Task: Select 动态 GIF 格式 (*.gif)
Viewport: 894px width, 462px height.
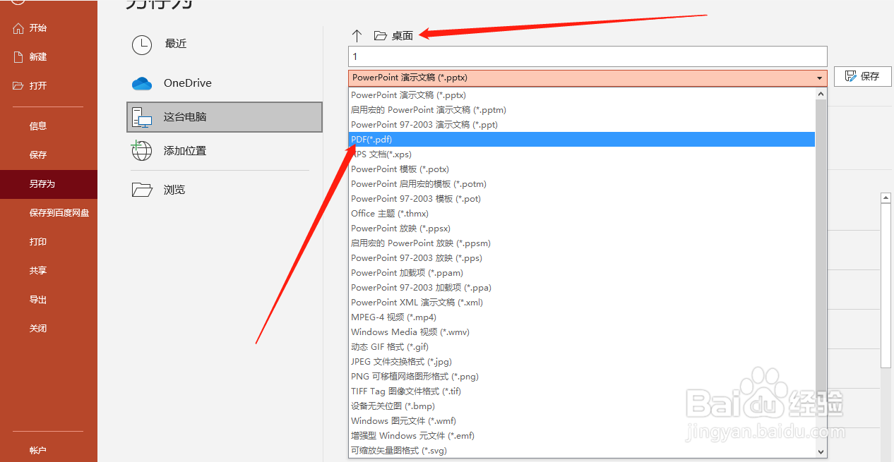Action: click(x=582, y=347)
